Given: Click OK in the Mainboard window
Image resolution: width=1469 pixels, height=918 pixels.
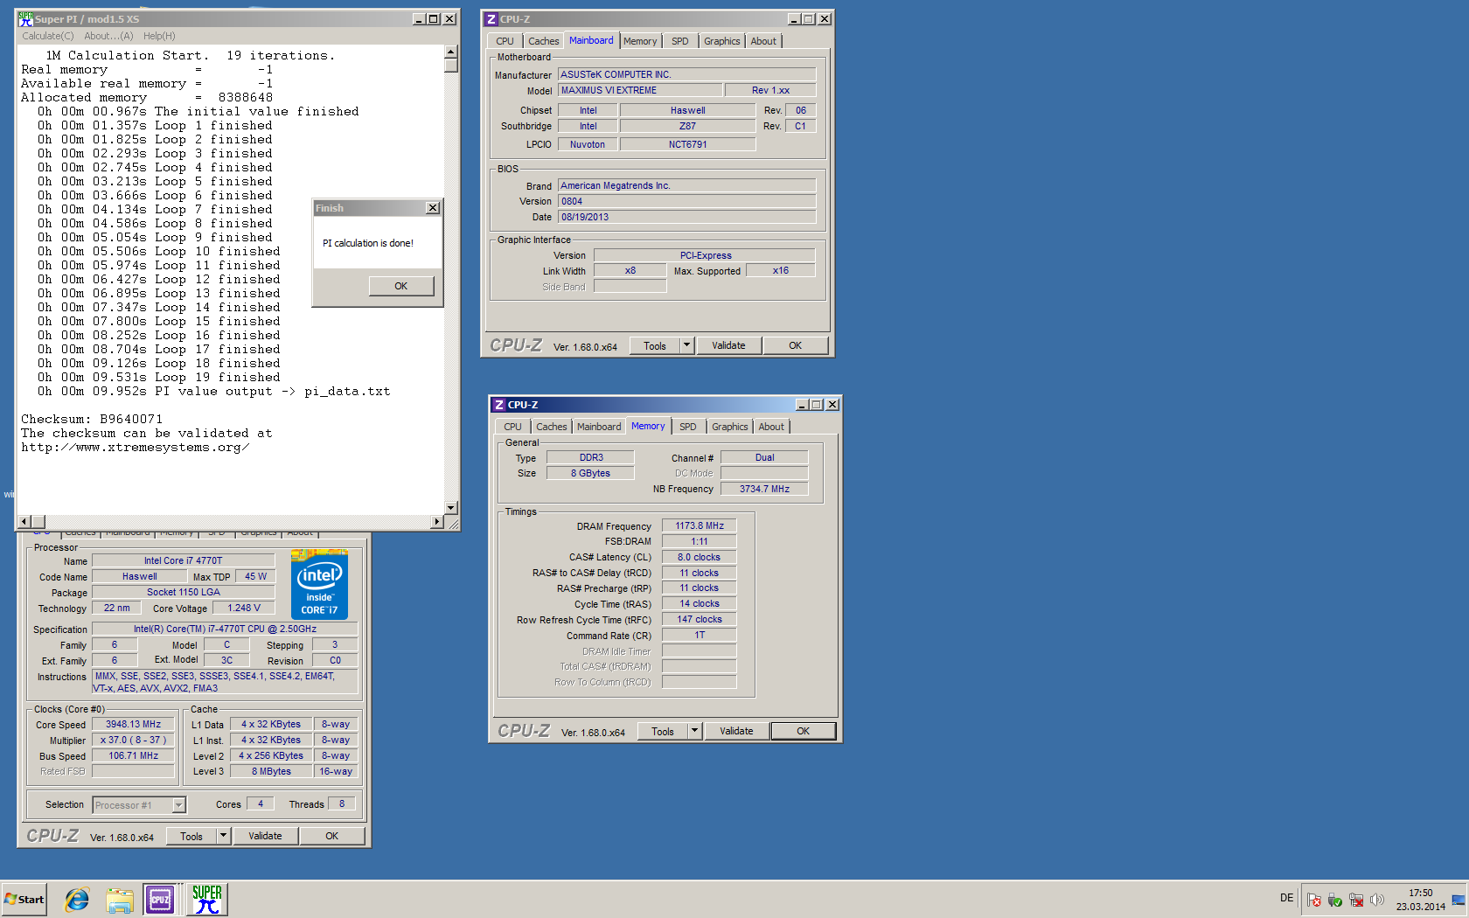Looking at the screenshot, I should 796,345.
